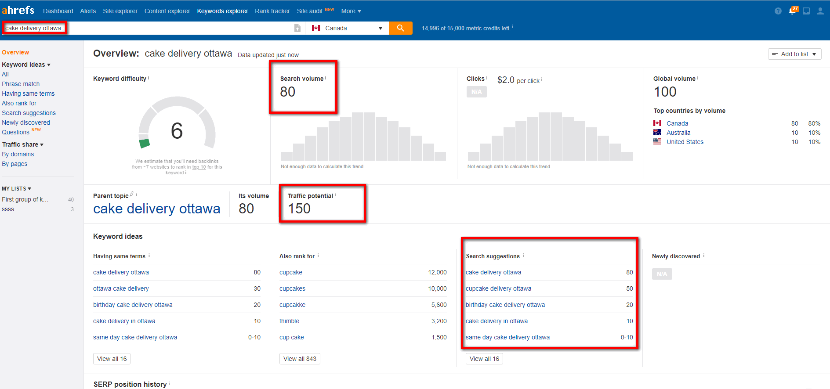
Task: Select Keywords explorer tab
Action: coord(222,11)
